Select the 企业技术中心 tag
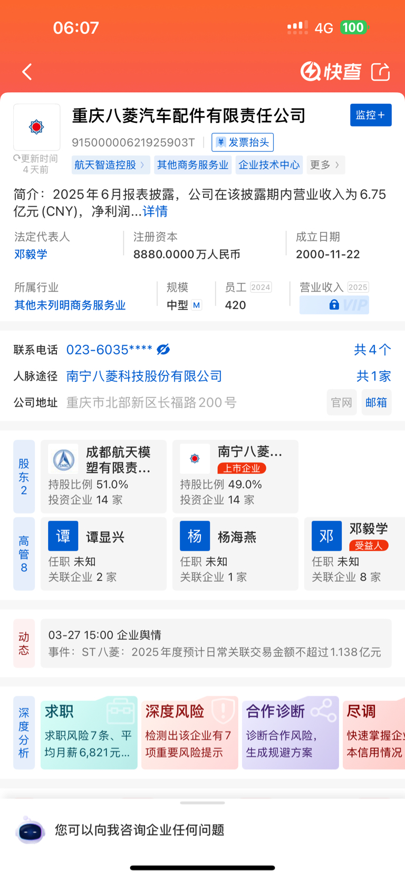The image size is (405, 878). click(269, 165)
